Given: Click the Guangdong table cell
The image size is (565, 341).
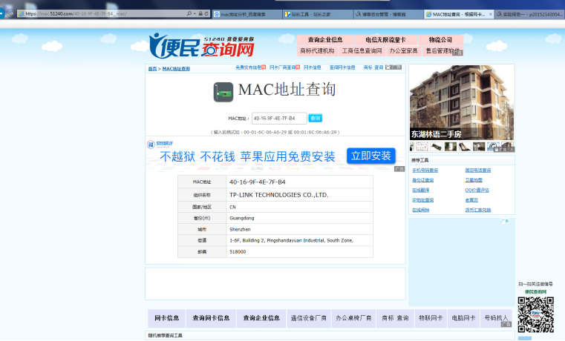Looking at the screenshot, I should pos(299,218).
